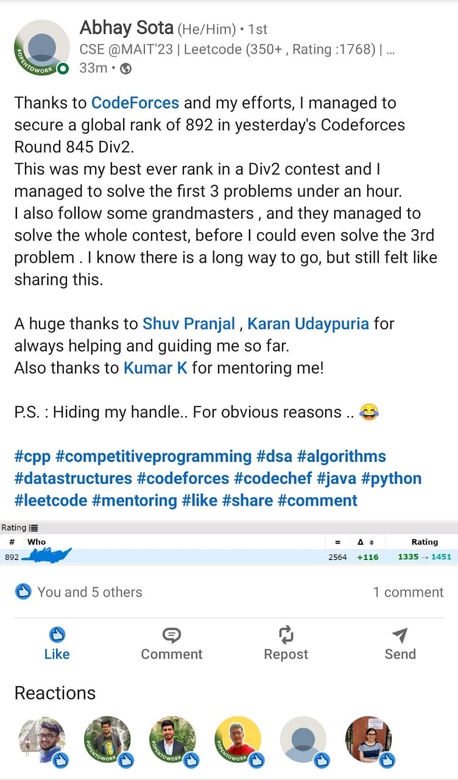Open the yellow-background reactor's avatar

(x=238, y=739)
